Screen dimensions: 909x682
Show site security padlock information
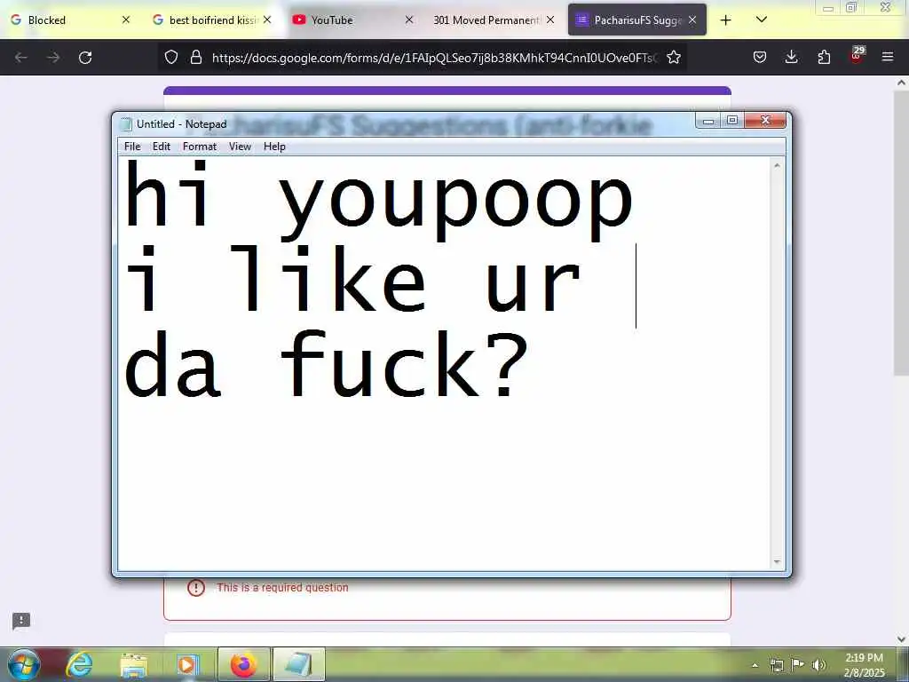coord(196,58)
